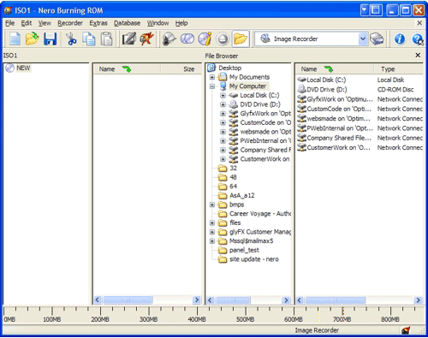The width and height of the screenshot is (428, 338).
Task: Select the Career Voyage folder in the tree
Action: (x=260, y=214)
